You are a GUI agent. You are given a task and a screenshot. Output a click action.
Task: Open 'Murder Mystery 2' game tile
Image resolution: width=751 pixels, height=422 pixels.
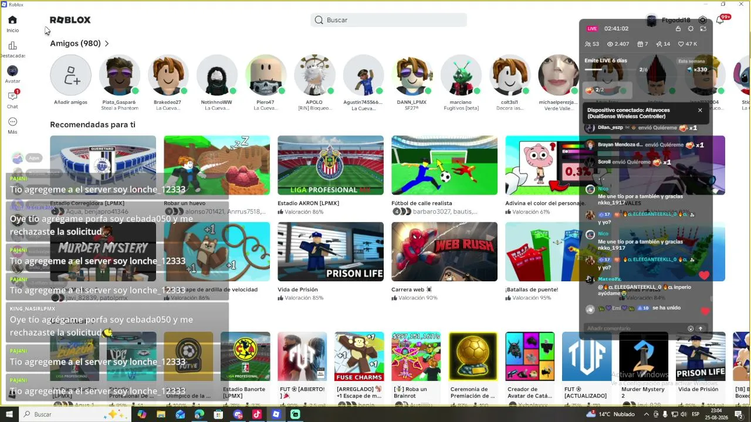tap(644, 356)
